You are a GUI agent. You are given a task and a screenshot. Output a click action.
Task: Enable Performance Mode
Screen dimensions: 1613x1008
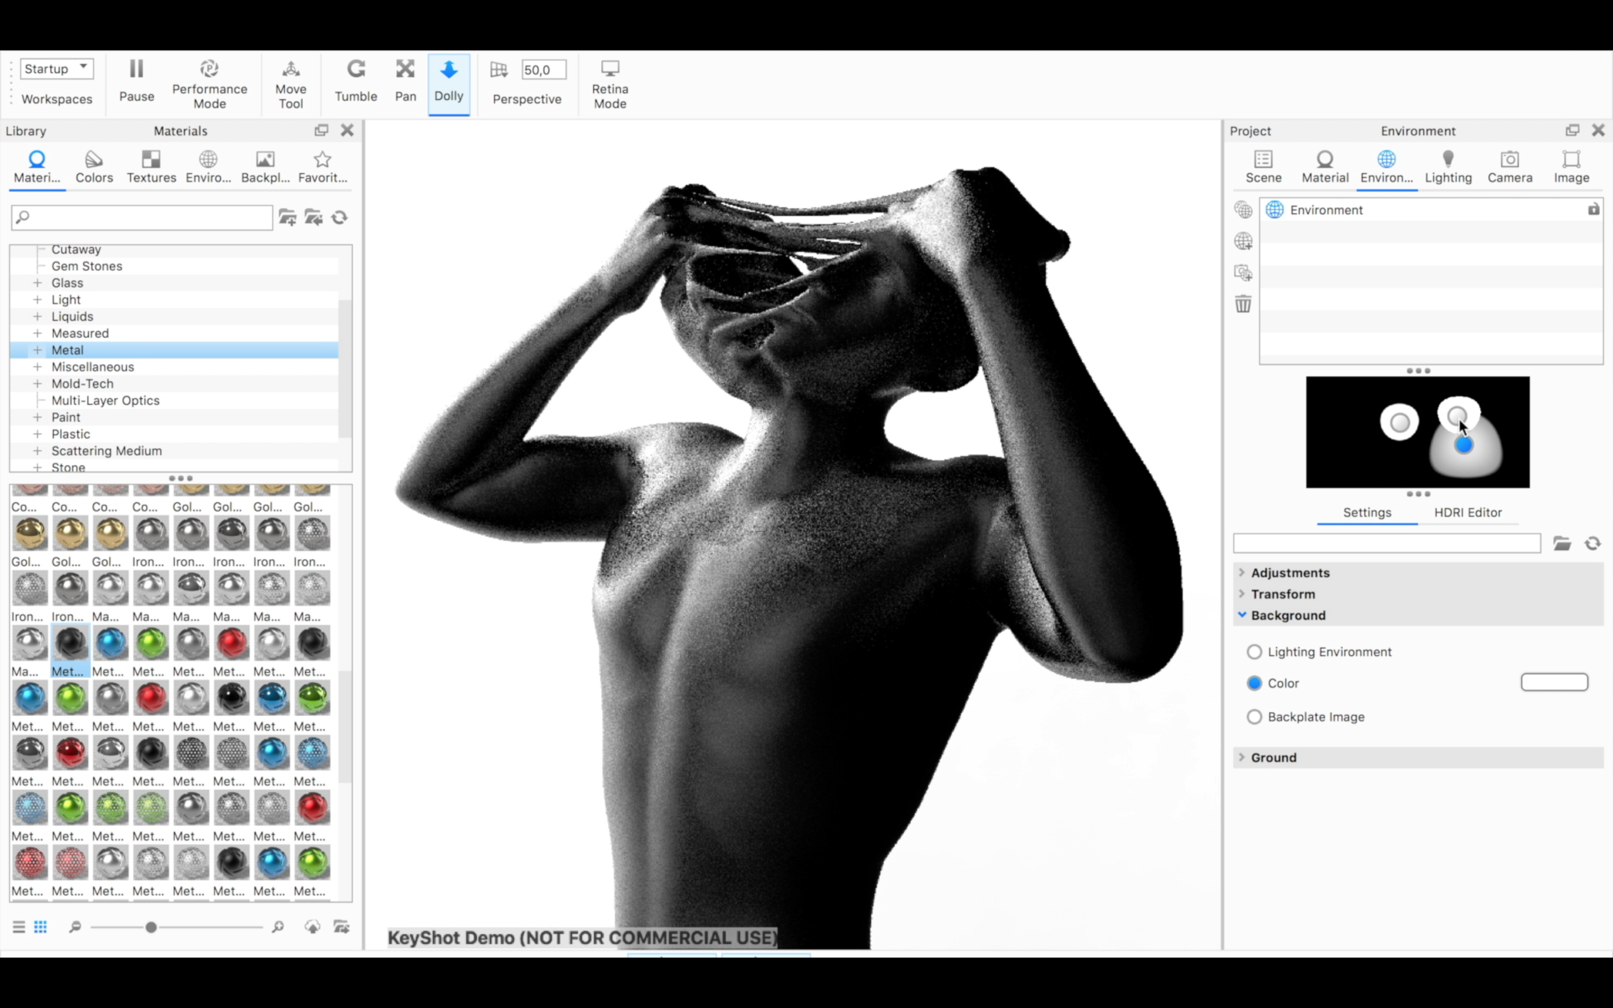210,83
